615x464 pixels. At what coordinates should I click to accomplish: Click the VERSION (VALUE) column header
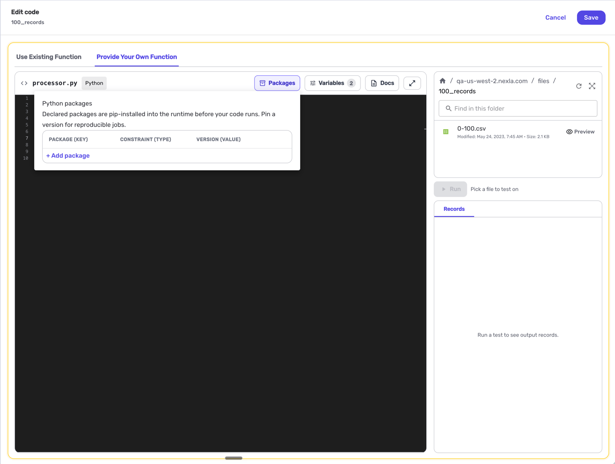(x=218, y=139)
